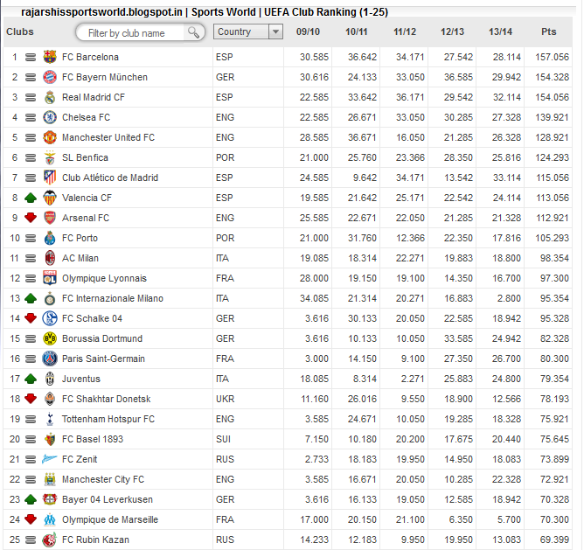584x550 pixels.
Task: Click the Manchester City FC name
Action: 103,479
